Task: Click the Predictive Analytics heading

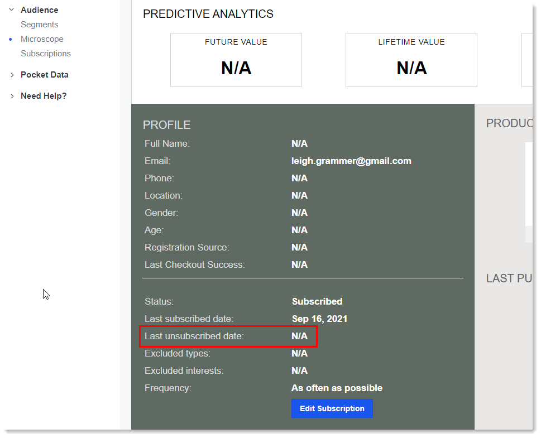Action: 208,14
